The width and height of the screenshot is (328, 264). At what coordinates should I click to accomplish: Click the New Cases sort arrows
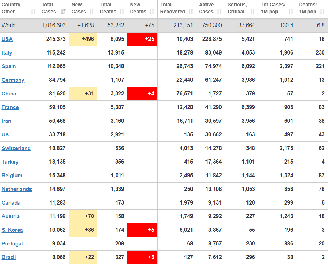(91, 12)
